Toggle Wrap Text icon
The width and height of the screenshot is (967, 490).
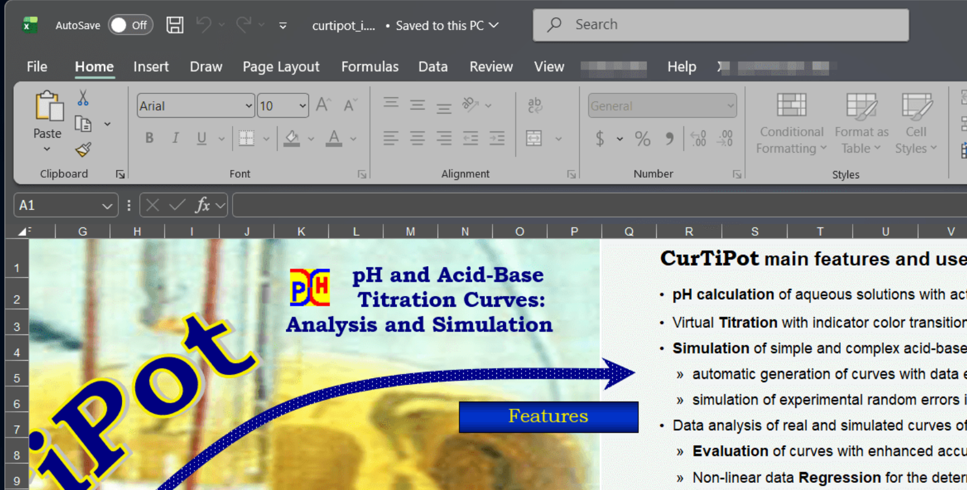(x=535, y=105)
